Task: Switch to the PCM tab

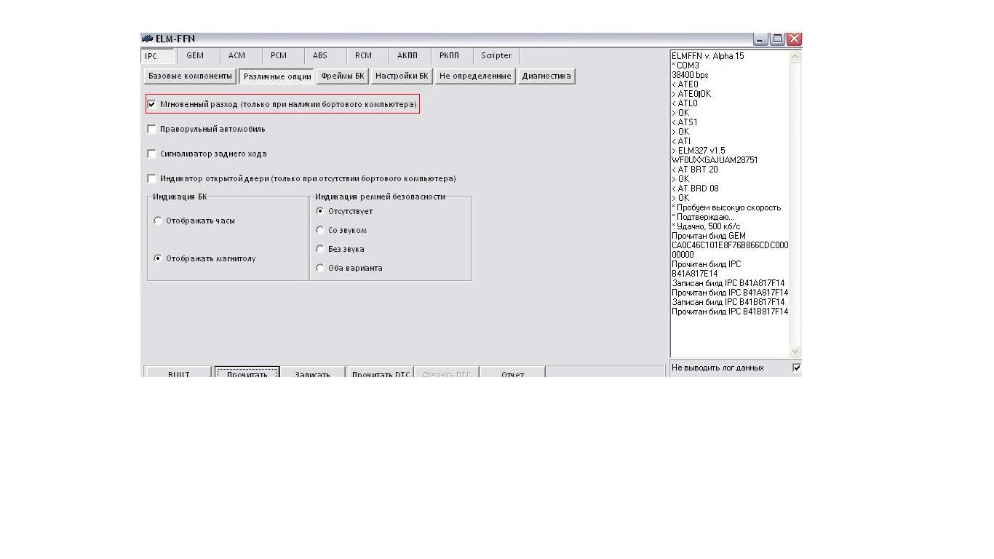Action: pyautogui.click(x=279, y=55)
